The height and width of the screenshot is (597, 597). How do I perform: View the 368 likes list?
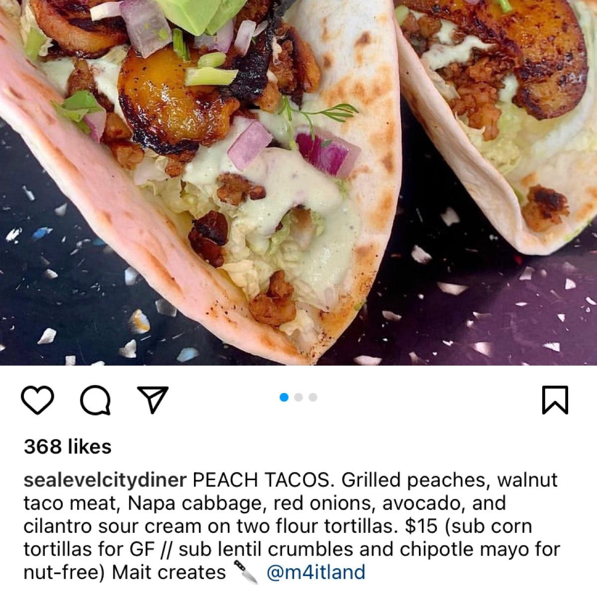pos(68,446)
